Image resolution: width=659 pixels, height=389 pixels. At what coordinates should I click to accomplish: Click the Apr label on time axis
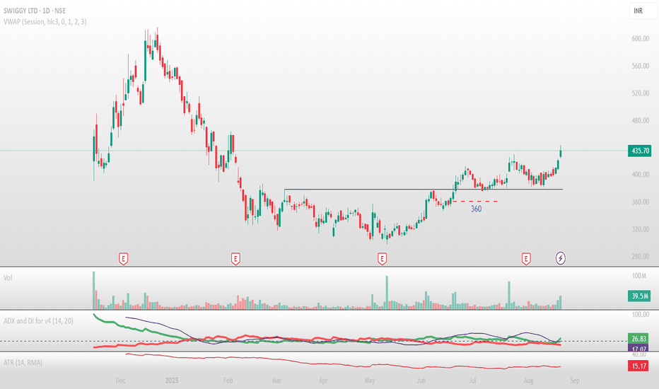click(x=322, y=381)
